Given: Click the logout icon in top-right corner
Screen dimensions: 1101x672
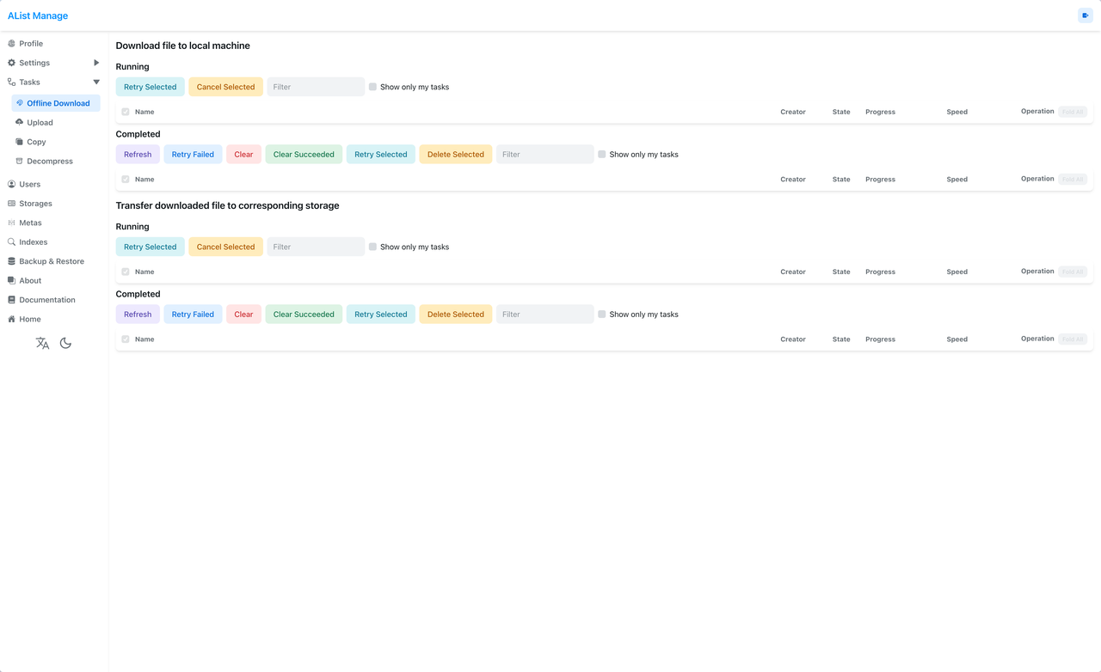Looking at the screenshot, I should coord(1085,15).
